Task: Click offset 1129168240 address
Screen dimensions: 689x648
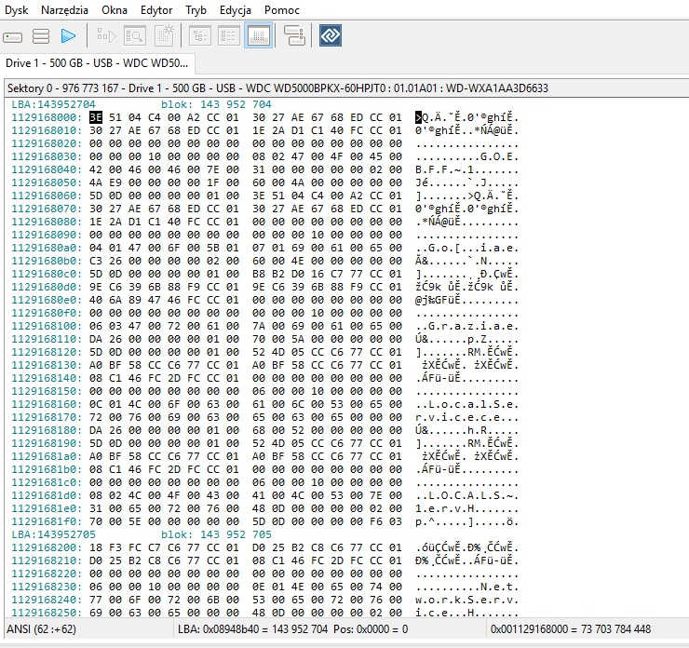Action: (47, 601)
